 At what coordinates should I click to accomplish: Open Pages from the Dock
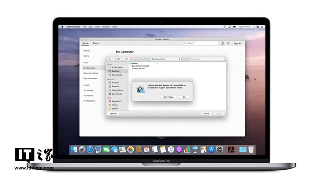(x=203, y=149)
